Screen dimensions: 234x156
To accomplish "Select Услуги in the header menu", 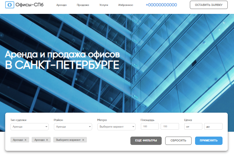I will coord(104,5).
